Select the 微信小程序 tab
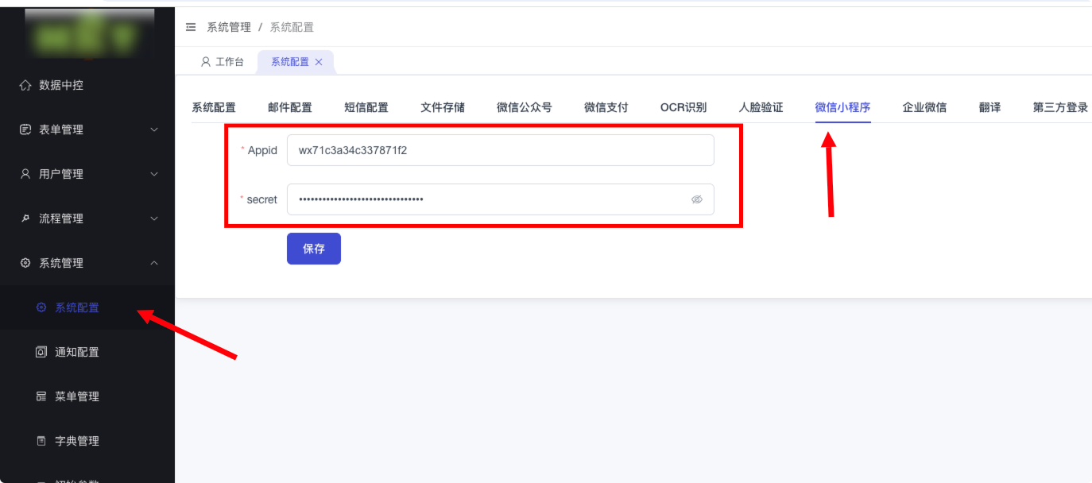The height and width of the screenshot is (483, 1092). click(x=842, y=107)
